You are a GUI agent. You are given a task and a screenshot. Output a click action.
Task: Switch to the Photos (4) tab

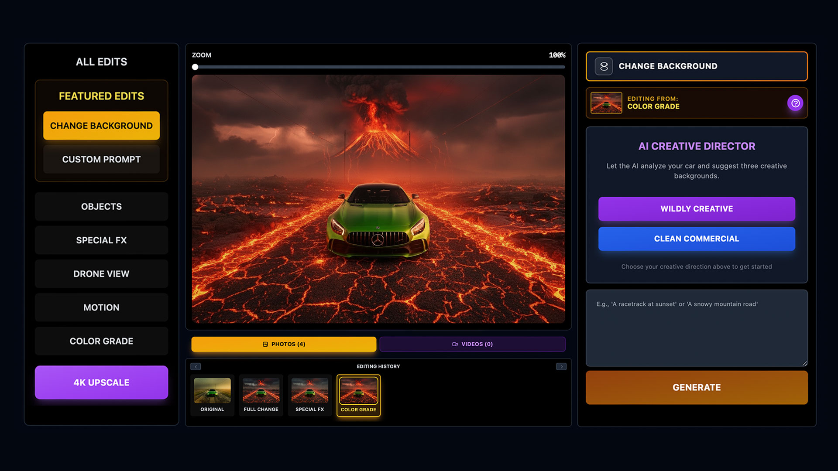[x=283, y=344]
